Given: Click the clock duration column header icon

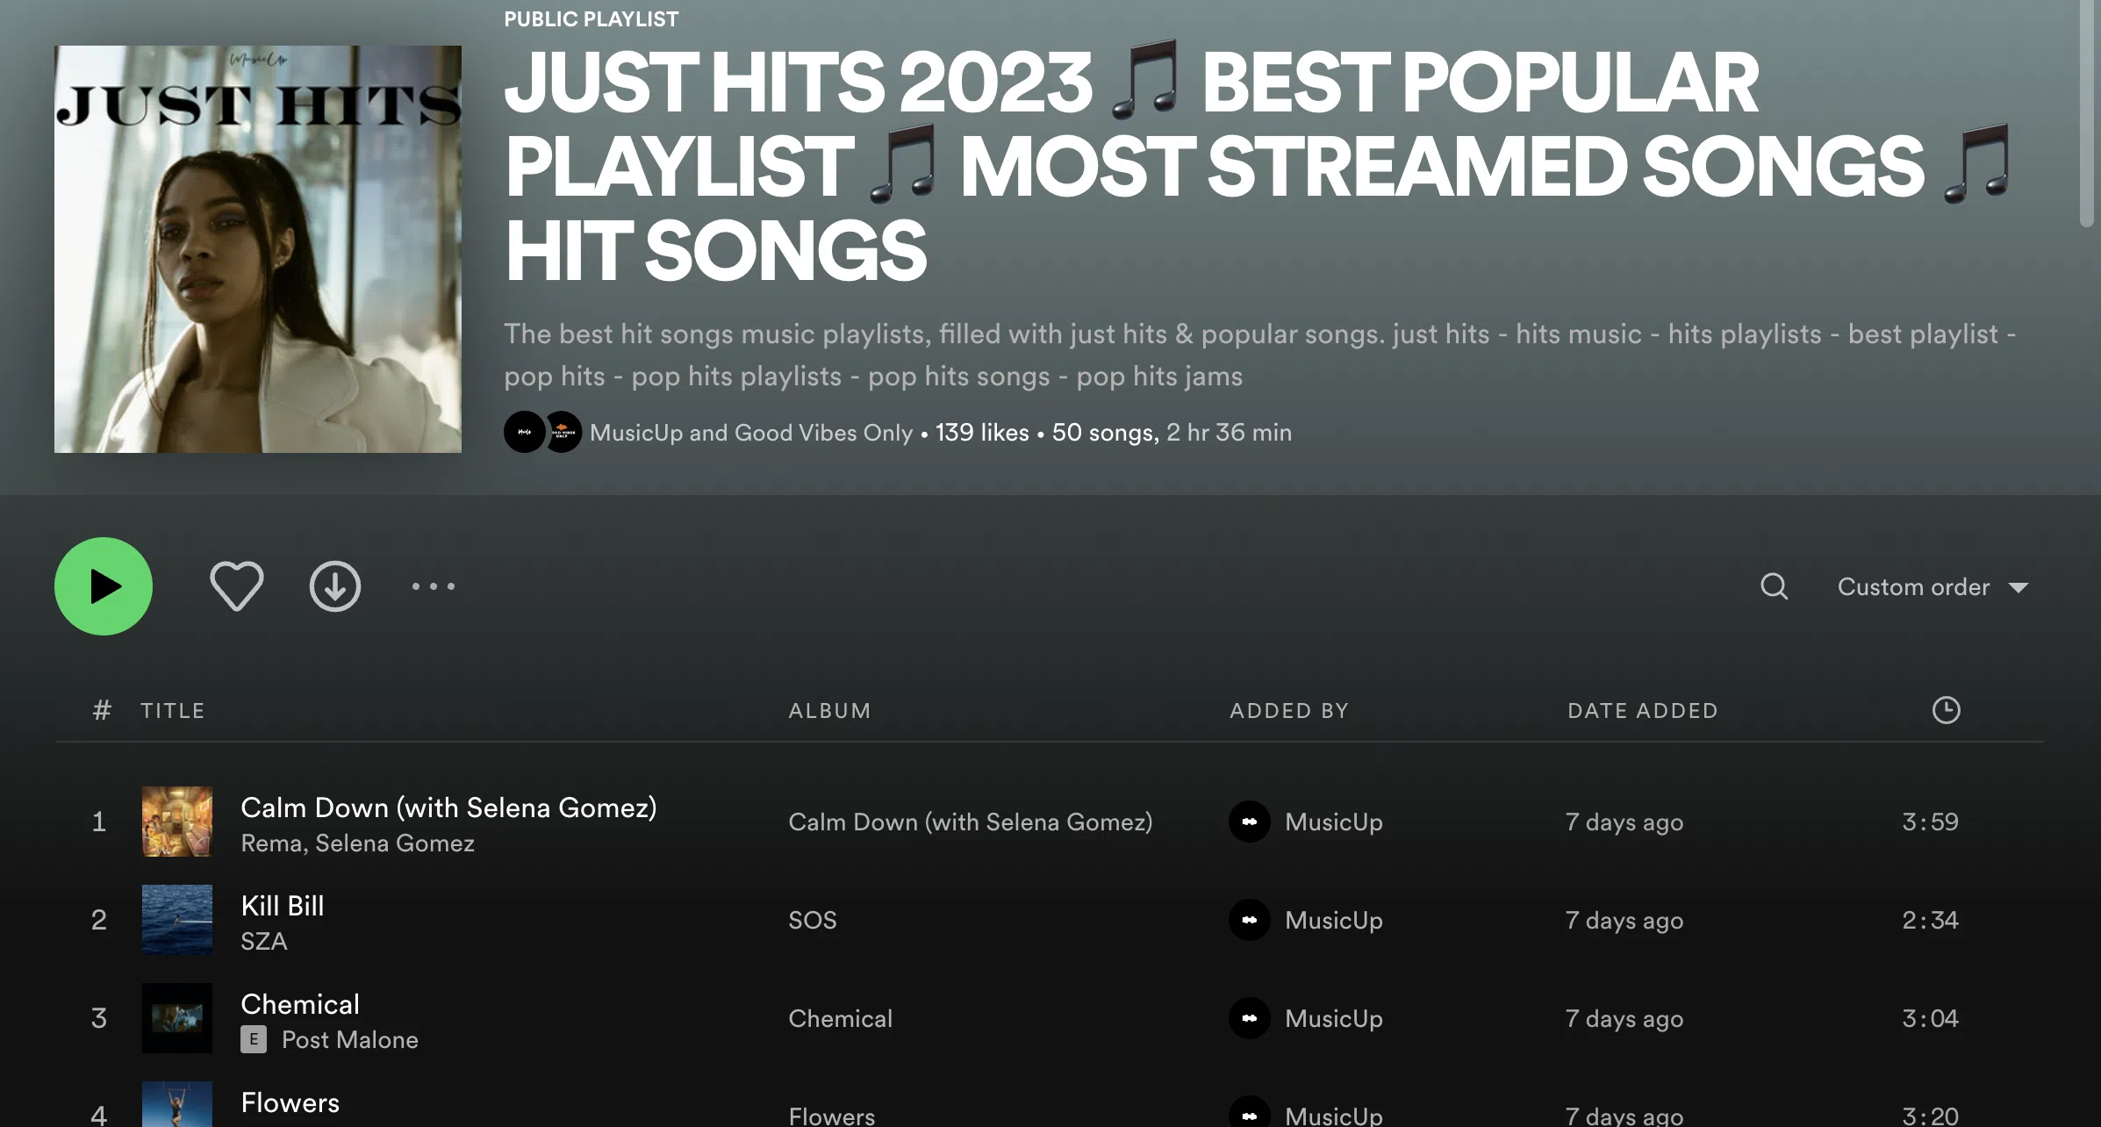Looking at the screenshot, I should coord(1946,710).
